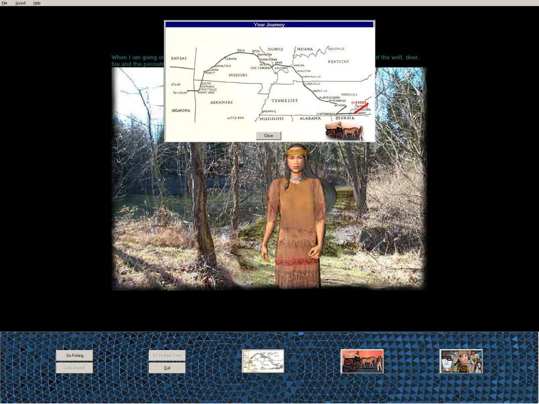Click the CHATTANOOGA town label

pos(326,114)
